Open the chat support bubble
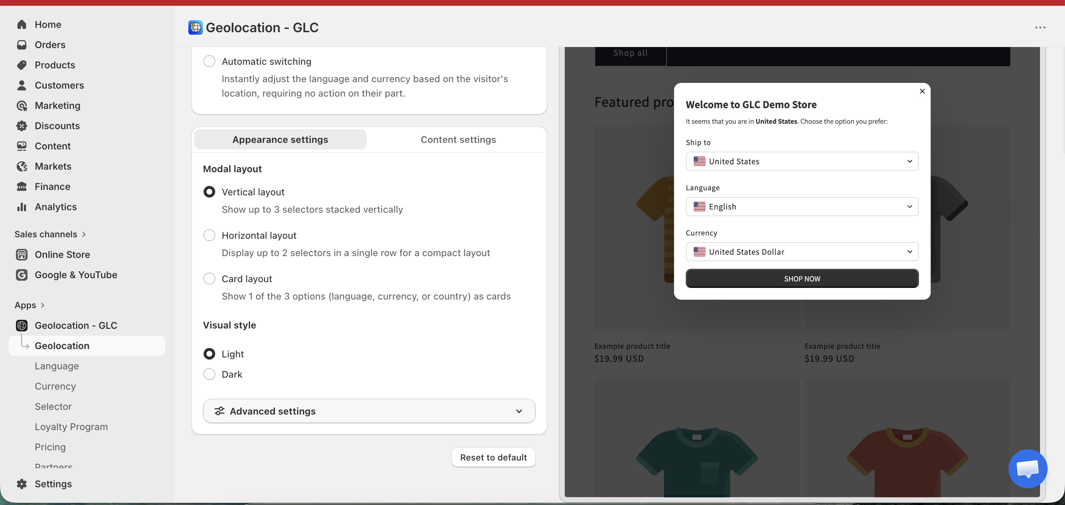 click(x=1027, y=468)
